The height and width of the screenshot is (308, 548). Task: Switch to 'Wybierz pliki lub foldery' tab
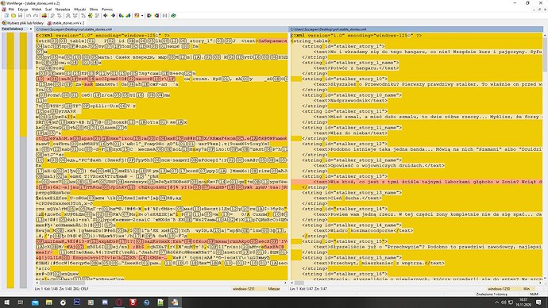click(23, 23)
